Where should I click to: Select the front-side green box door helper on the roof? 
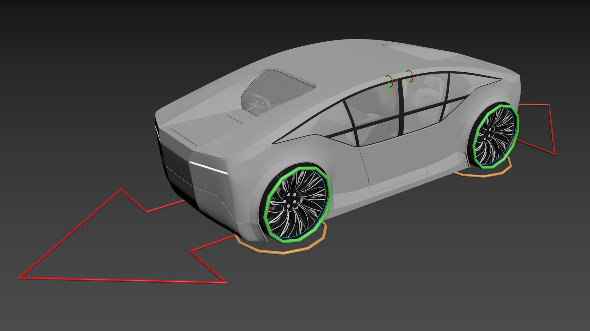coord(409,76)
